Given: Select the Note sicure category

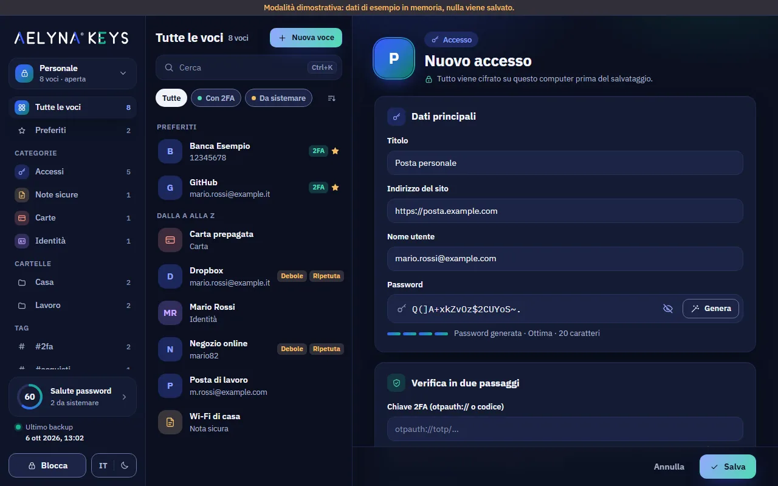Looking at the screenshot, I should coord(72,194).
